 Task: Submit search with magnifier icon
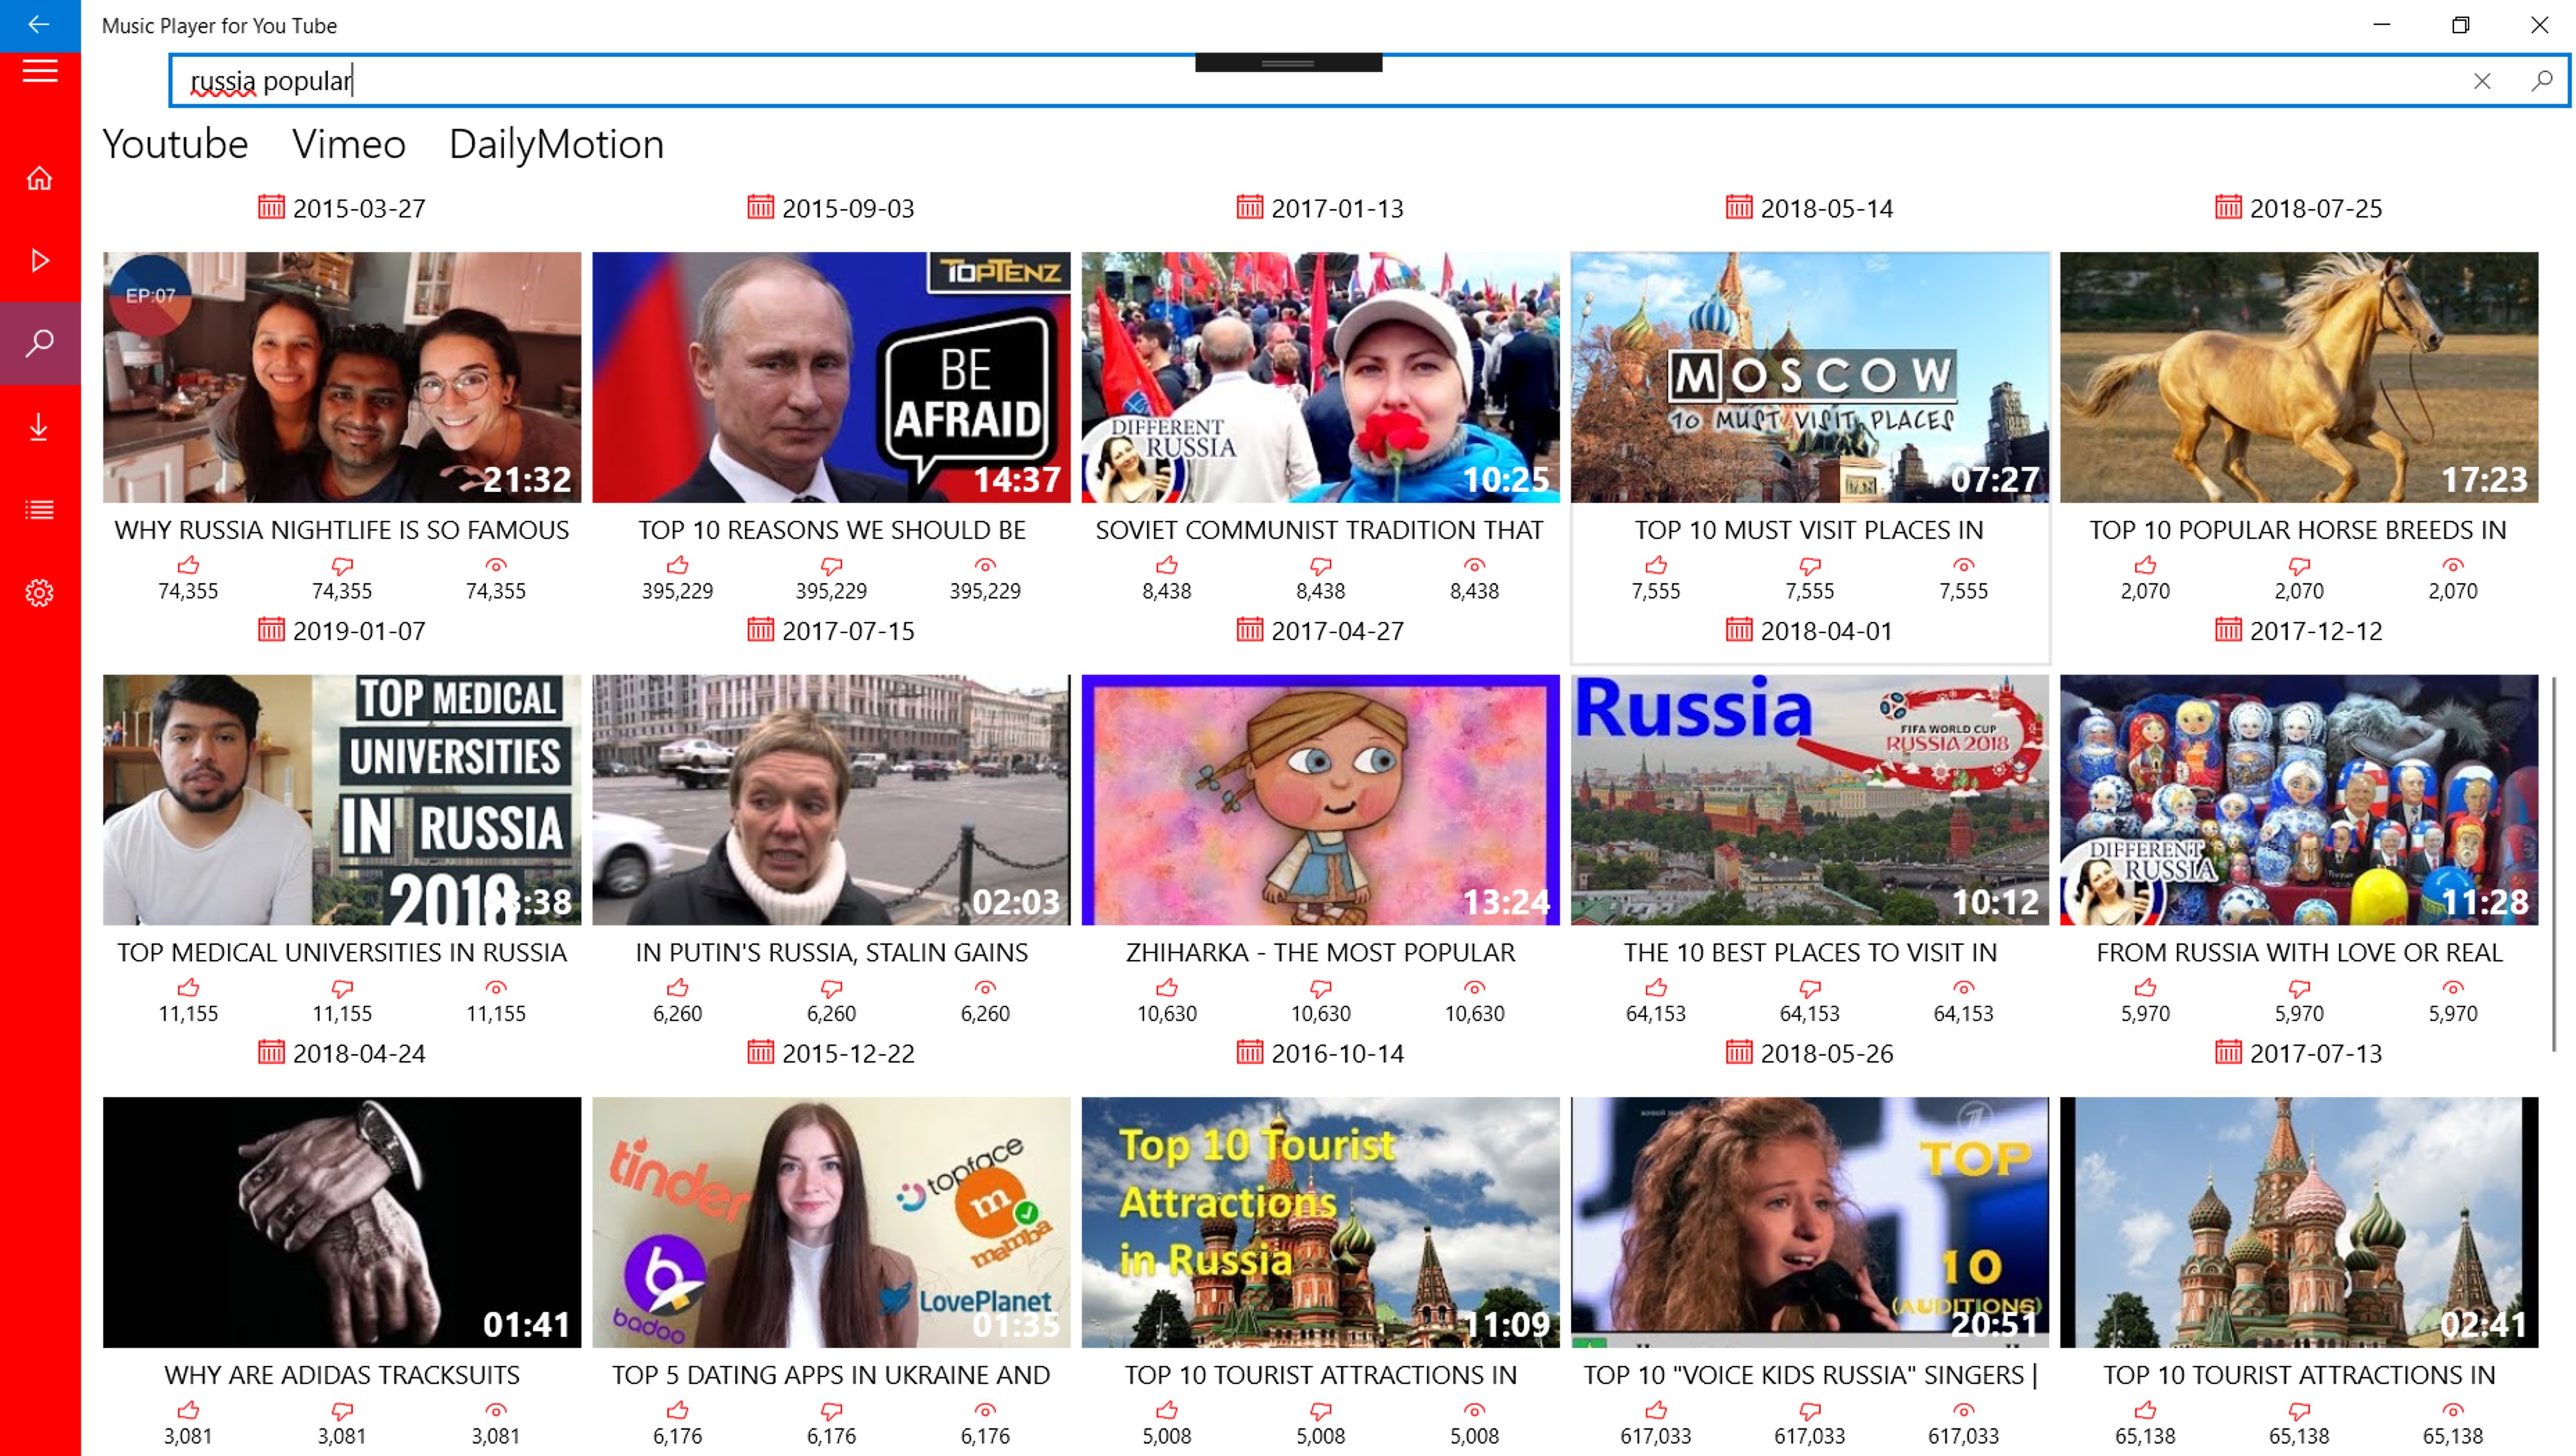[x=2541, y=81]
